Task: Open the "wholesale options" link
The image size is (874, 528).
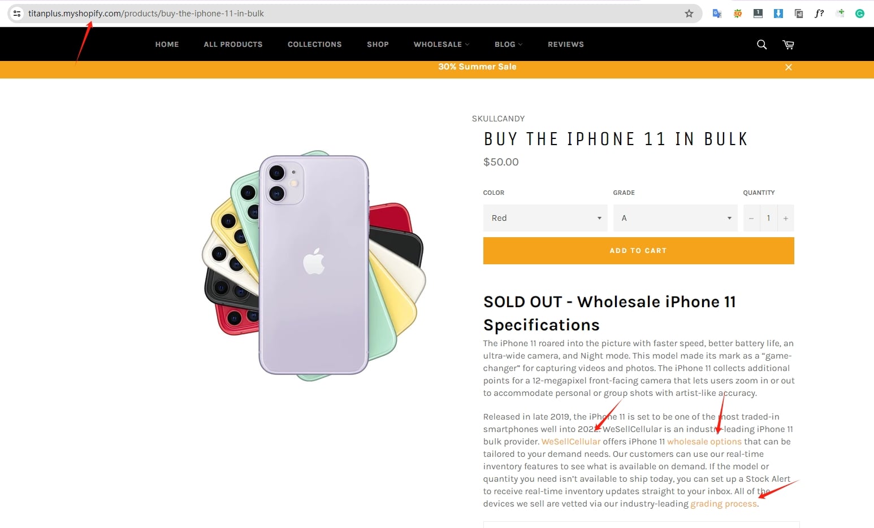Action: pyautogui.click(x=704, y=442)
